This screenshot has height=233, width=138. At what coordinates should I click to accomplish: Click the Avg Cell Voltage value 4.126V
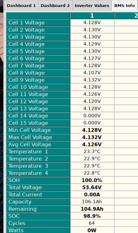[x=92, y=144]
